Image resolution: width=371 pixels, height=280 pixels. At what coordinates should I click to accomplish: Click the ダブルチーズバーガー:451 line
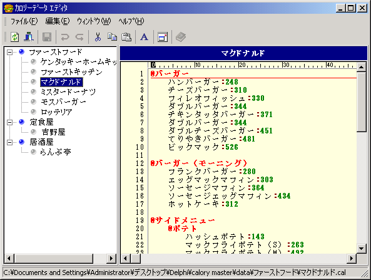(220, 131)
